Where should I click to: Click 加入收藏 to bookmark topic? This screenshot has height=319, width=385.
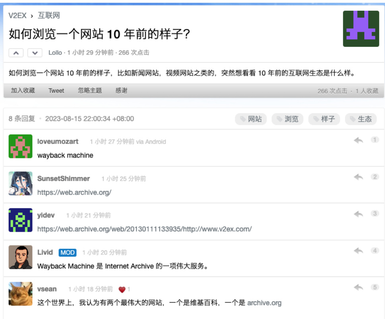click(23, 91)
